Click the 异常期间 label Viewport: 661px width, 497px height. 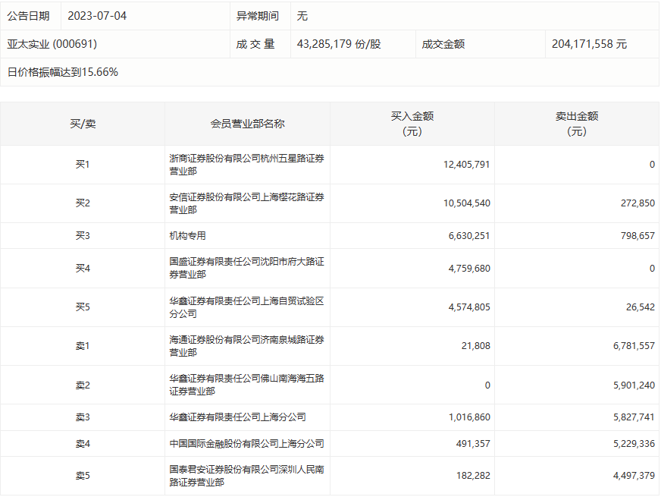point(257,16)
